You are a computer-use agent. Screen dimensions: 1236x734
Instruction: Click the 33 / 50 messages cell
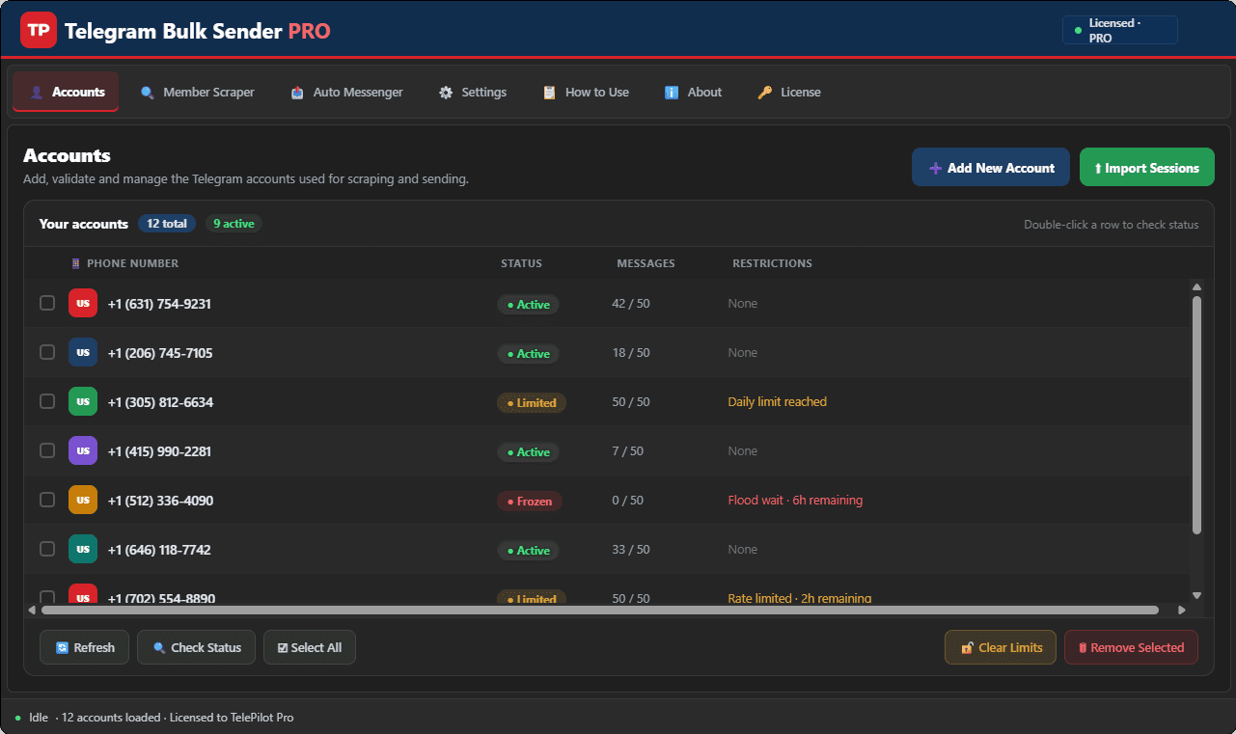tap(631, 550)
